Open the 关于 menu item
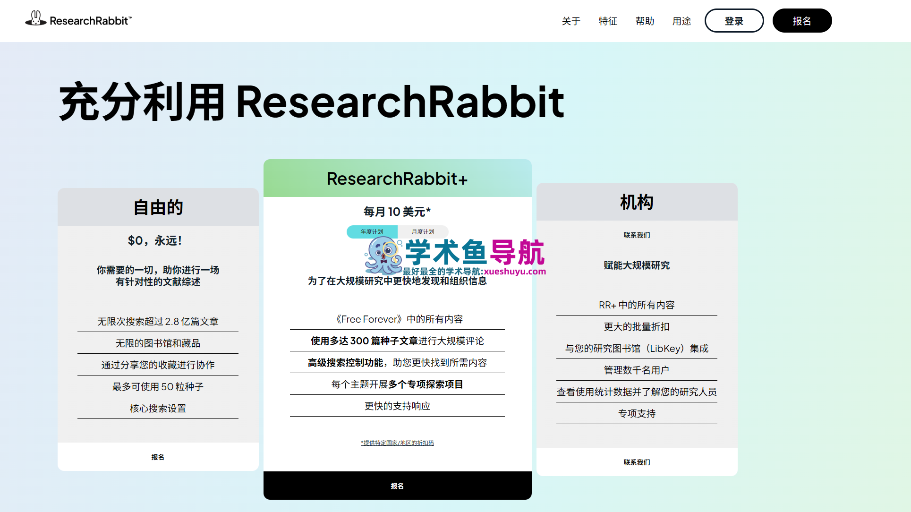Viewport: 911px width, 512px height. (571, 21)
